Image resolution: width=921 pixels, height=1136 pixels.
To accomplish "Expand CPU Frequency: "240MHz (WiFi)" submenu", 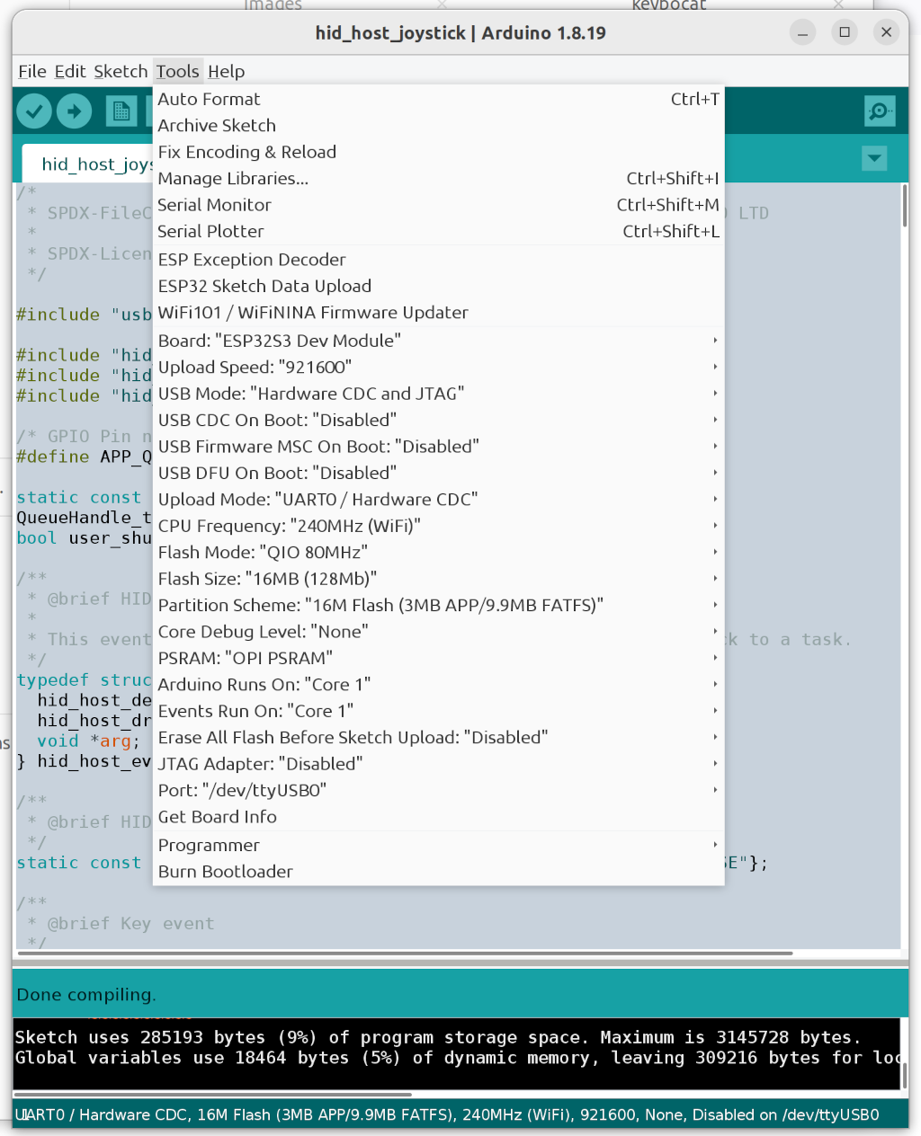I will 439,526.
